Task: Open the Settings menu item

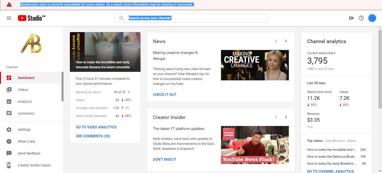Action: click(x=31, y=130)
